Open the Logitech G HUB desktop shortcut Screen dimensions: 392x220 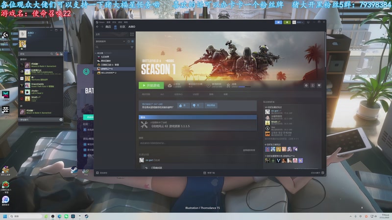point(5,36)
